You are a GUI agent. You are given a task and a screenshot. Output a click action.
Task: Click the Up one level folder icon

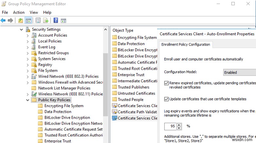(21, 21)
